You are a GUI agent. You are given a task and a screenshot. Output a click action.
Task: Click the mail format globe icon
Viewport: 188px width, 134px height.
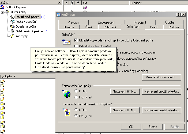tap(66, 94)
